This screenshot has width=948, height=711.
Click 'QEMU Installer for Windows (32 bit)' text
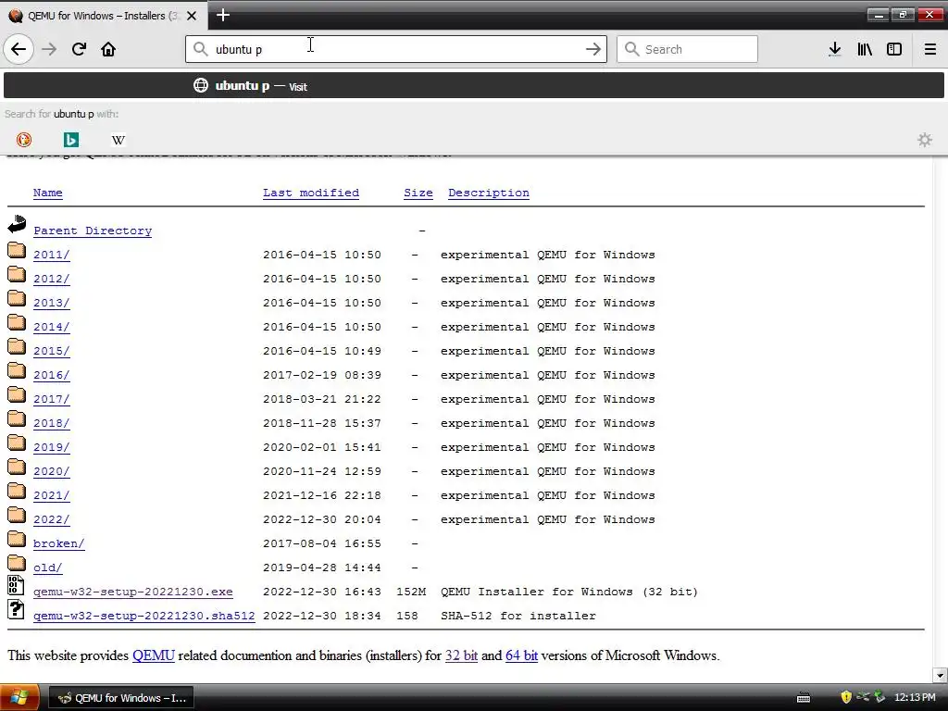click(569, 592)
